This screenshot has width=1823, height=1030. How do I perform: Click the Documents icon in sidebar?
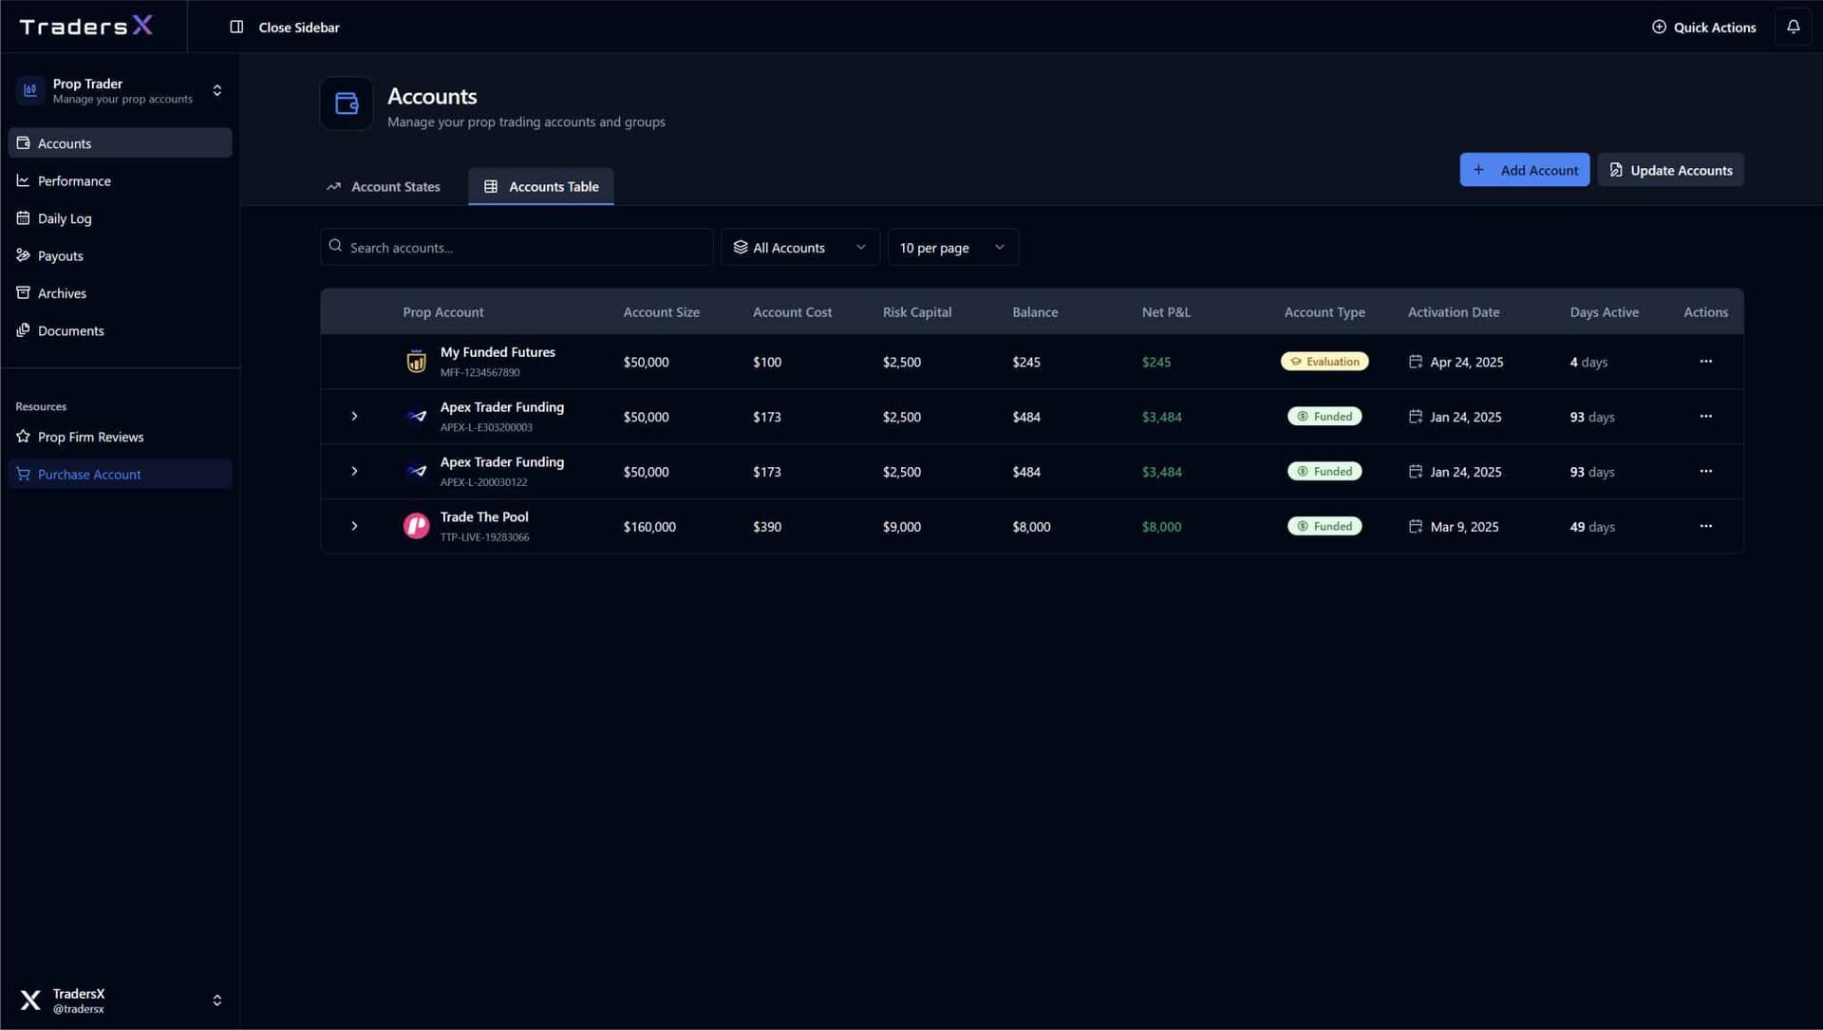(x=23, y=330)
